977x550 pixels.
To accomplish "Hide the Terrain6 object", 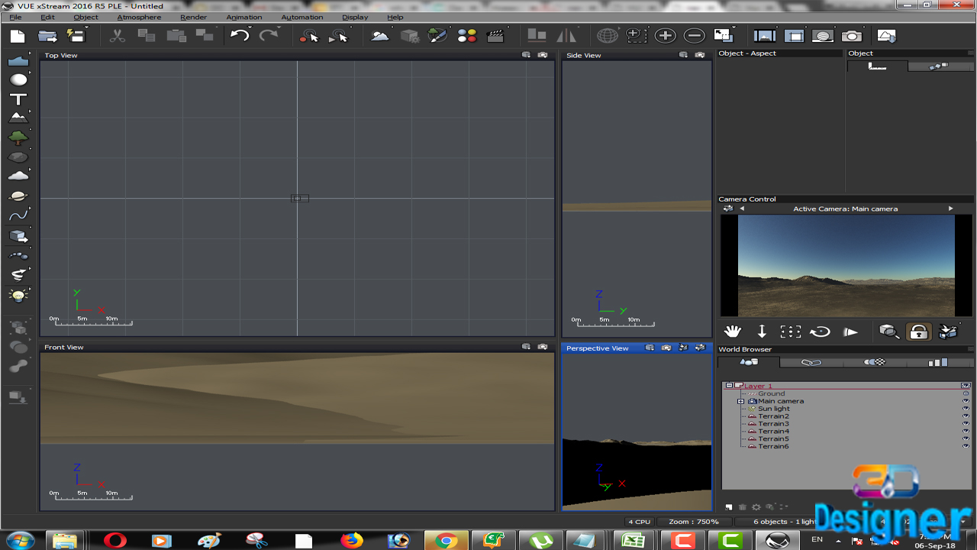I will pos(966,446).
